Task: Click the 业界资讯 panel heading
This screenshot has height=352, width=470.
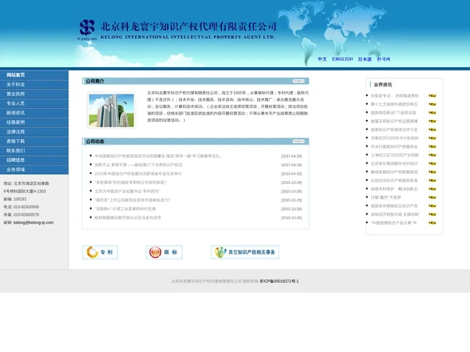Action: coord(383,85)
